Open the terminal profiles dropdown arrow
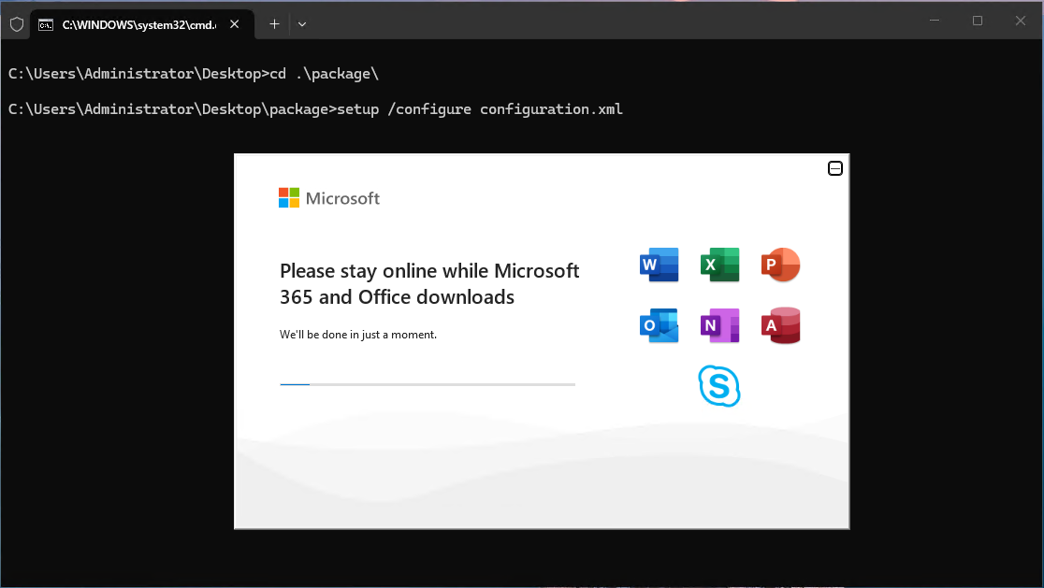The image size is (1044, 588). tap(302, 24)
